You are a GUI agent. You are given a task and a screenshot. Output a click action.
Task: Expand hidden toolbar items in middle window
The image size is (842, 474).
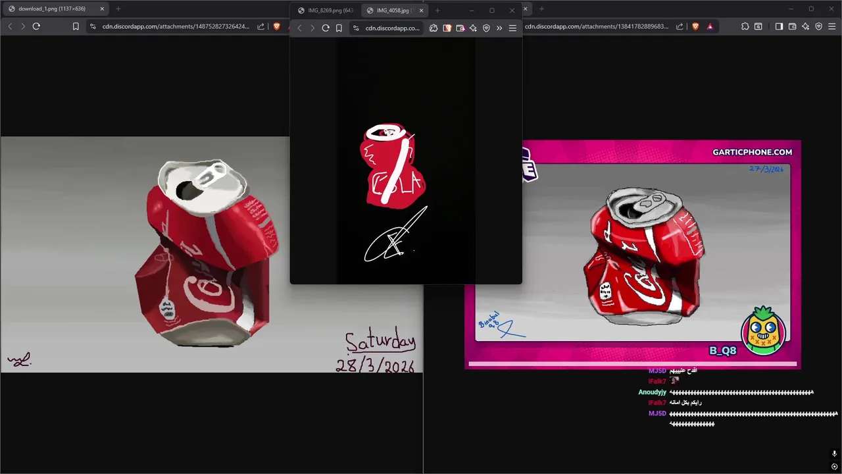coord(499,28)
